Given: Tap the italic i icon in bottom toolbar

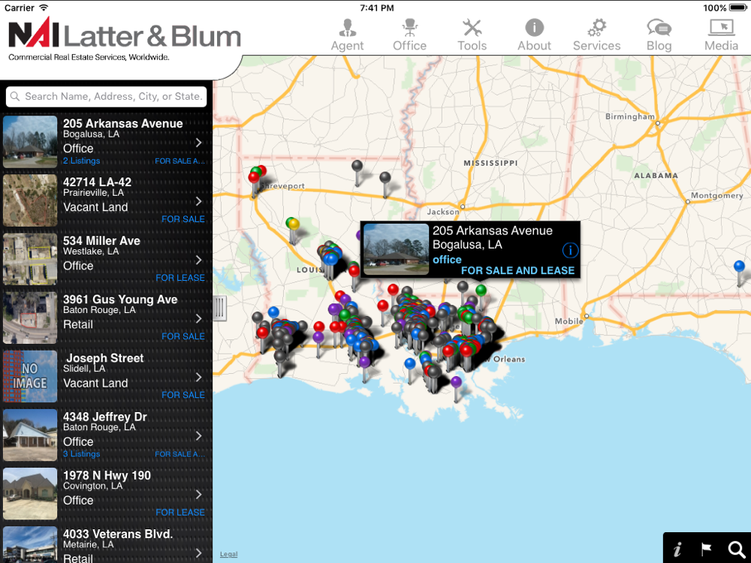Looking at the screenshot, I should tap(677, 549).
